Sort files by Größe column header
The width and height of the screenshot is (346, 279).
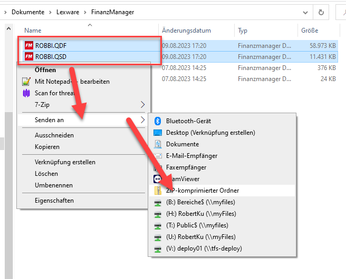pyautogui.click(x=309, y=31)
